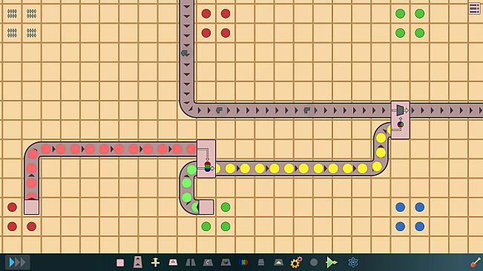The height and width of the screenshot is (271, 483).
Task: Click the fast-forward speed button
Action: pos(17,262)
